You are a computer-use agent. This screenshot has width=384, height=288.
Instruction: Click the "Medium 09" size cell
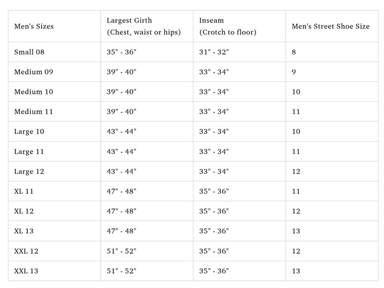tap(34, 72)
